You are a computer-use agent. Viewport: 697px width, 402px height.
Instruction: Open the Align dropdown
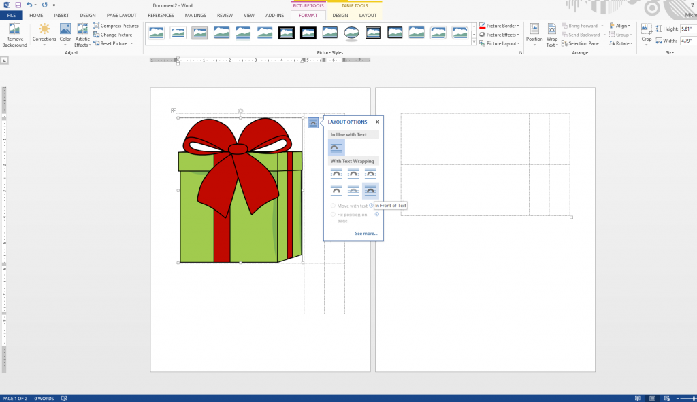click(619, 26)
